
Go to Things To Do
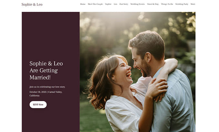[167, 4]
